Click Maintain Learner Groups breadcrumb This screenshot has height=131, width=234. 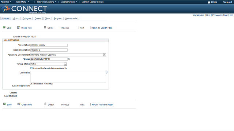pos(93,2)
